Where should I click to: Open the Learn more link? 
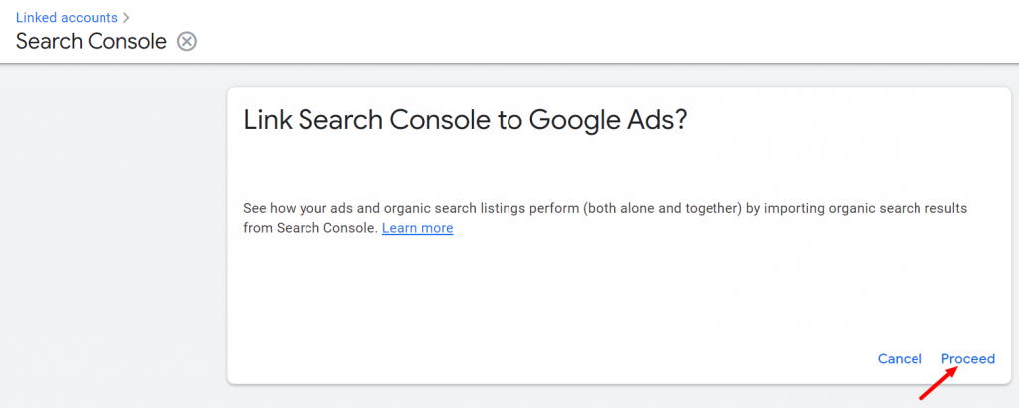click(x=417, y=228)
